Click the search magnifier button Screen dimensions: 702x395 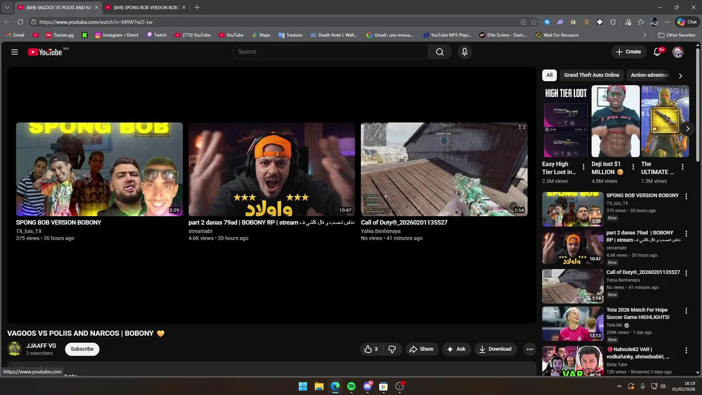[440, 52]
